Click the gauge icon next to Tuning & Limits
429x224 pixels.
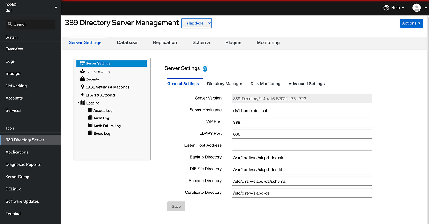tap(82, 71)
